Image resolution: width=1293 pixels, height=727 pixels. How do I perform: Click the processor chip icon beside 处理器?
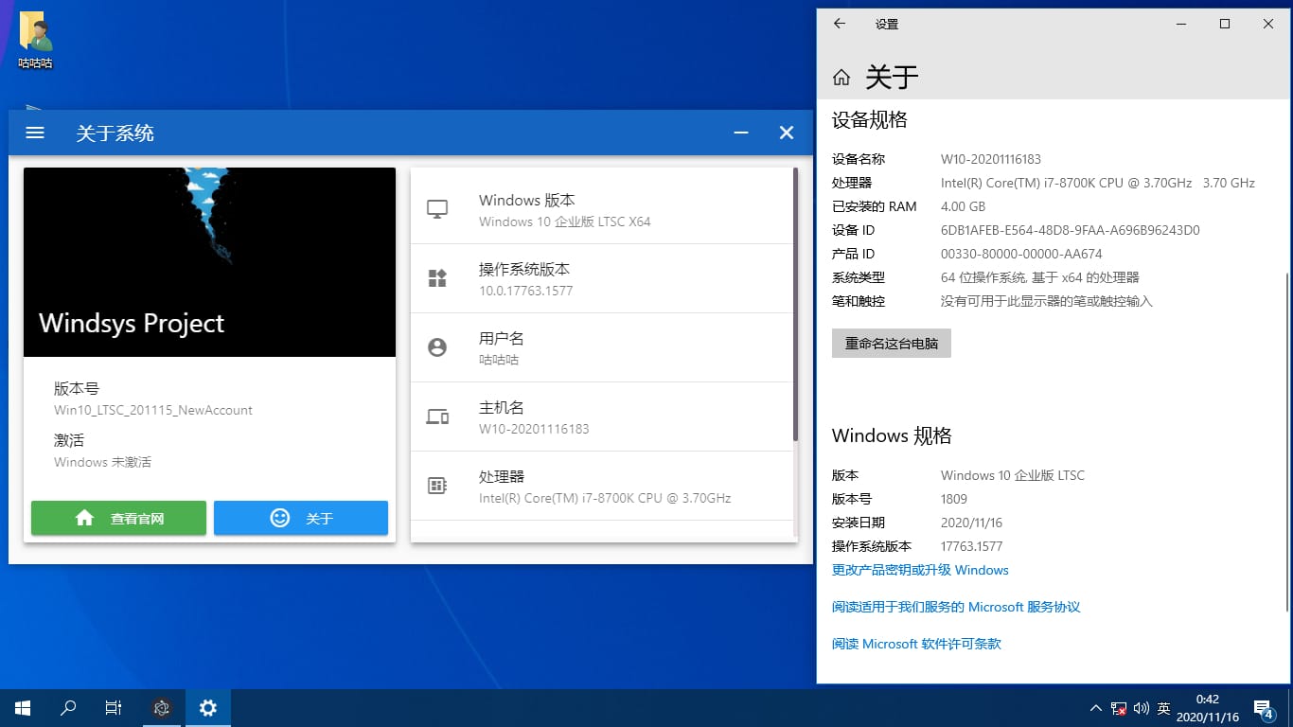(437, 486)
